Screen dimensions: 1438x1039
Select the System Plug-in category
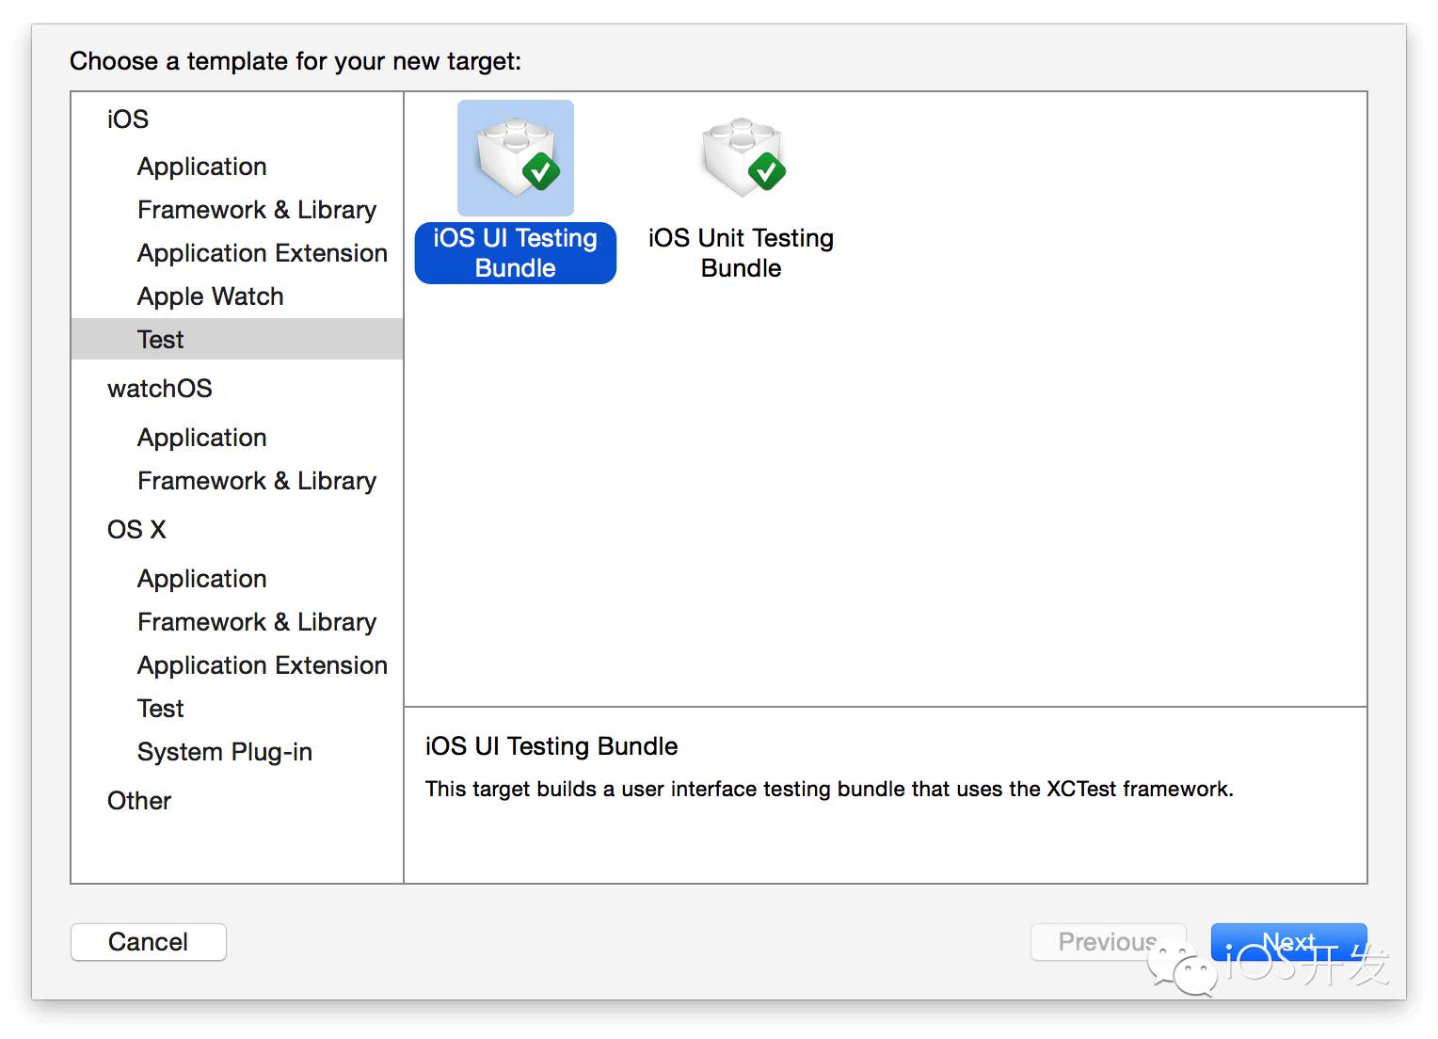coord(225,752)
